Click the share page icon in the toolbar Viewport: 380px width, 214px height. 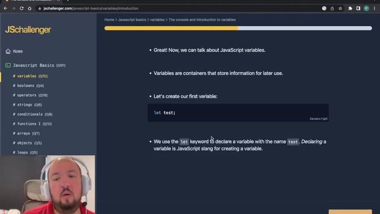332,8
